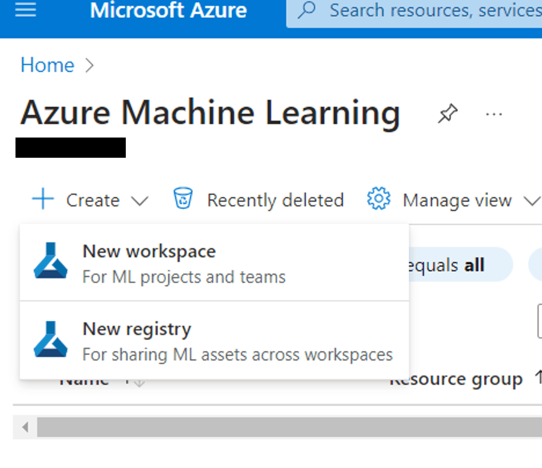Image resolution: width=542 pixels, height=468 pixels.
Task: Focus the Search resources input box
Action: (x=414, y=14)
